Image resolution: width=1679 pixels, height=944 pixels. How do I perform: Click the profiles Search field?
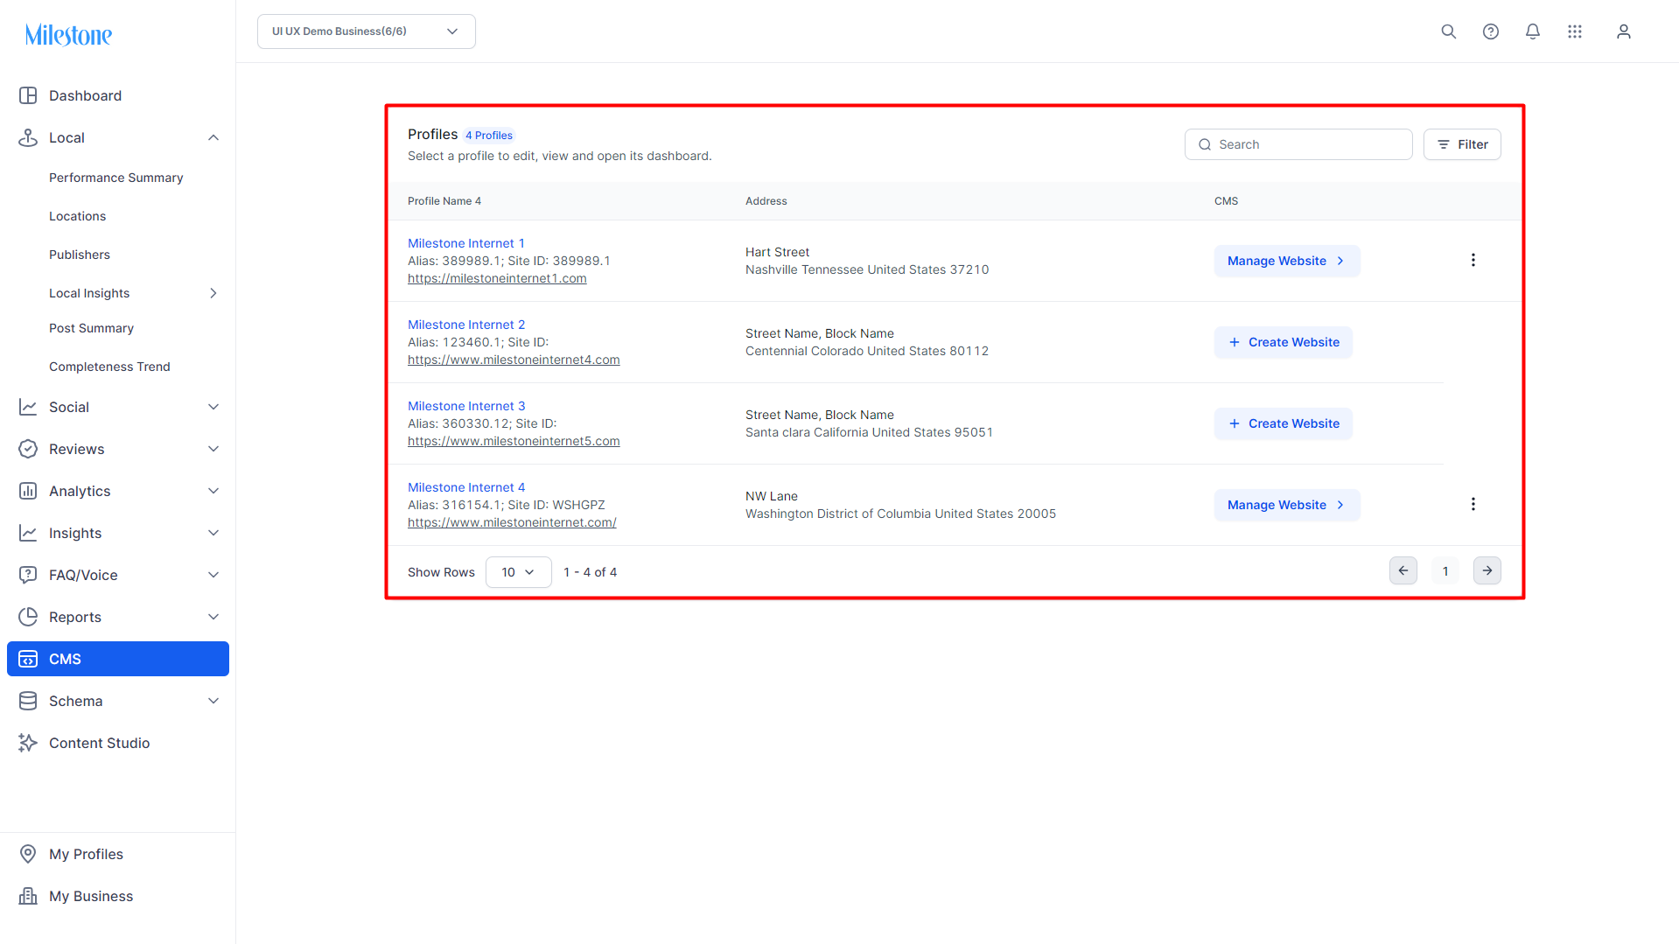click(1298, 144)
